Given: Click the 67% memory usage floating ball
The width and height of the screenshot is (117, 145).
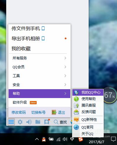Looking at the screenshot, I should tap(110, 95).
